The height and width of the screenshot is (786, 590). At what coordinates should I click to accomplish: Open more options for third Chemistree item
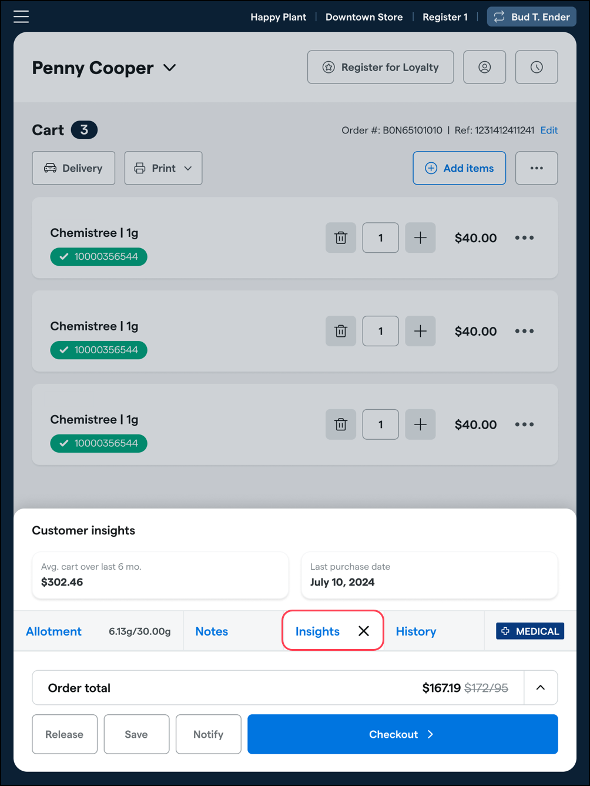tap(524, 424)
